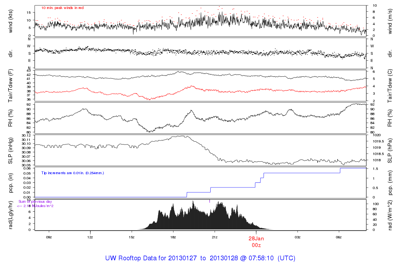Click the '30.12' pressure tick label

[26, 135]
